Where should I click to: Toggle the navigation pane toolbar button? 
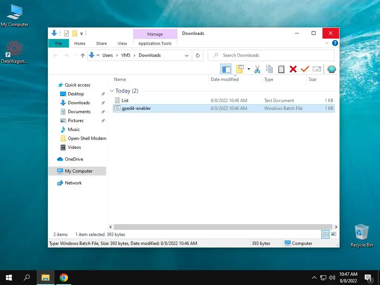(226, 69)
